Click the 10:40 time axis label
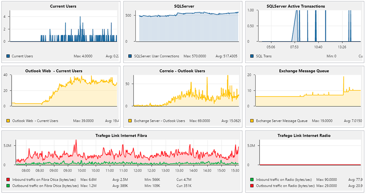 pos(318,47)
